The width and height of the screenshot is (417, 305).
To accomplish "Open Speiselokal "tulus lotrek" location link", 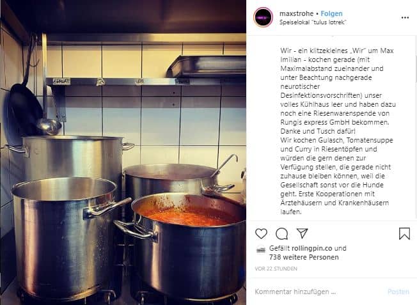I will click(313, 22).
